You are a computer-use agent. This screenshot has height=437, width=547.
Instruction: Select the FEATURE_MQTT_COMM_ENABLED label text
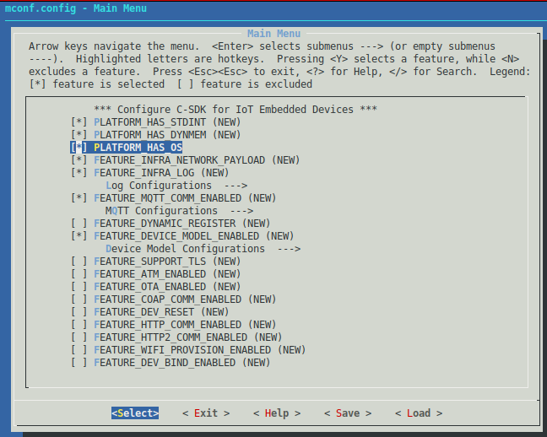(167, 198)
